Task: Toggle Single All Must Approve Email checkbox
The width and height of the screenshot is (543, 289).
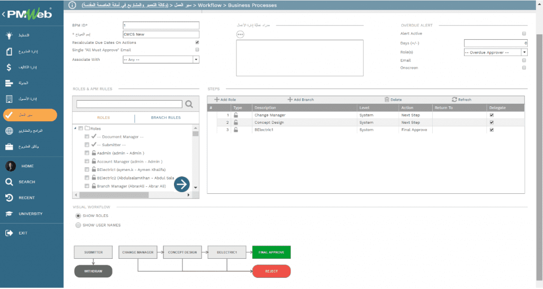Action: click(197, 50)
